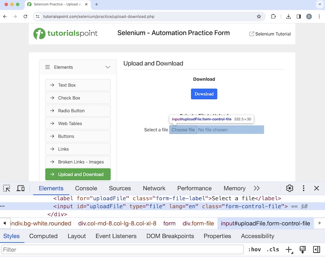The image size is (325, 257).
Task: Open the Network tab
Action: pos(154,188)
